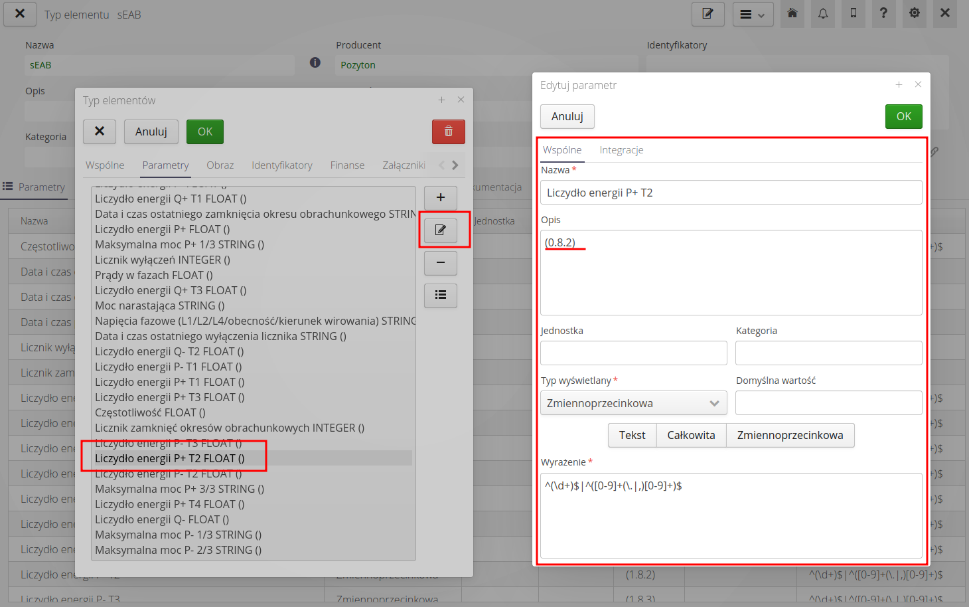
Task: Click the red trash delete button
Action: [448, 131]
